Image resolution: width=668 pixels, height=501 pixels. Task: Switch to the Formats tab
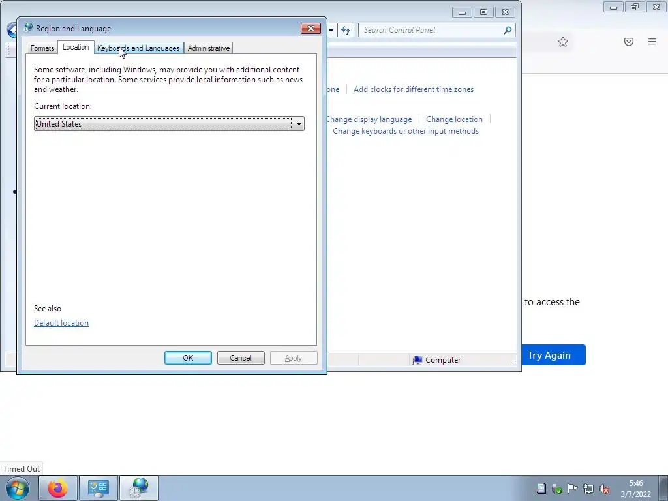[42, 48]
